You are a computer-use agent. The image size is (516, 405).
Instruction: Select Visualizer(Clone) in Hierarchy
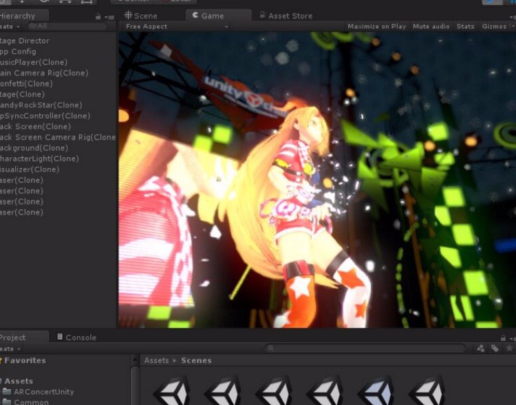point(30,170)
